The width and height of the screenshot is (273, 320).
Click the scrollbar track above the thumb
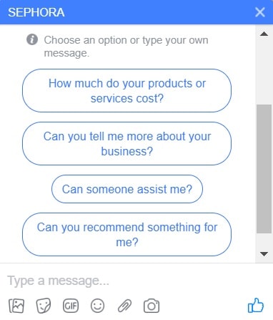264,71
